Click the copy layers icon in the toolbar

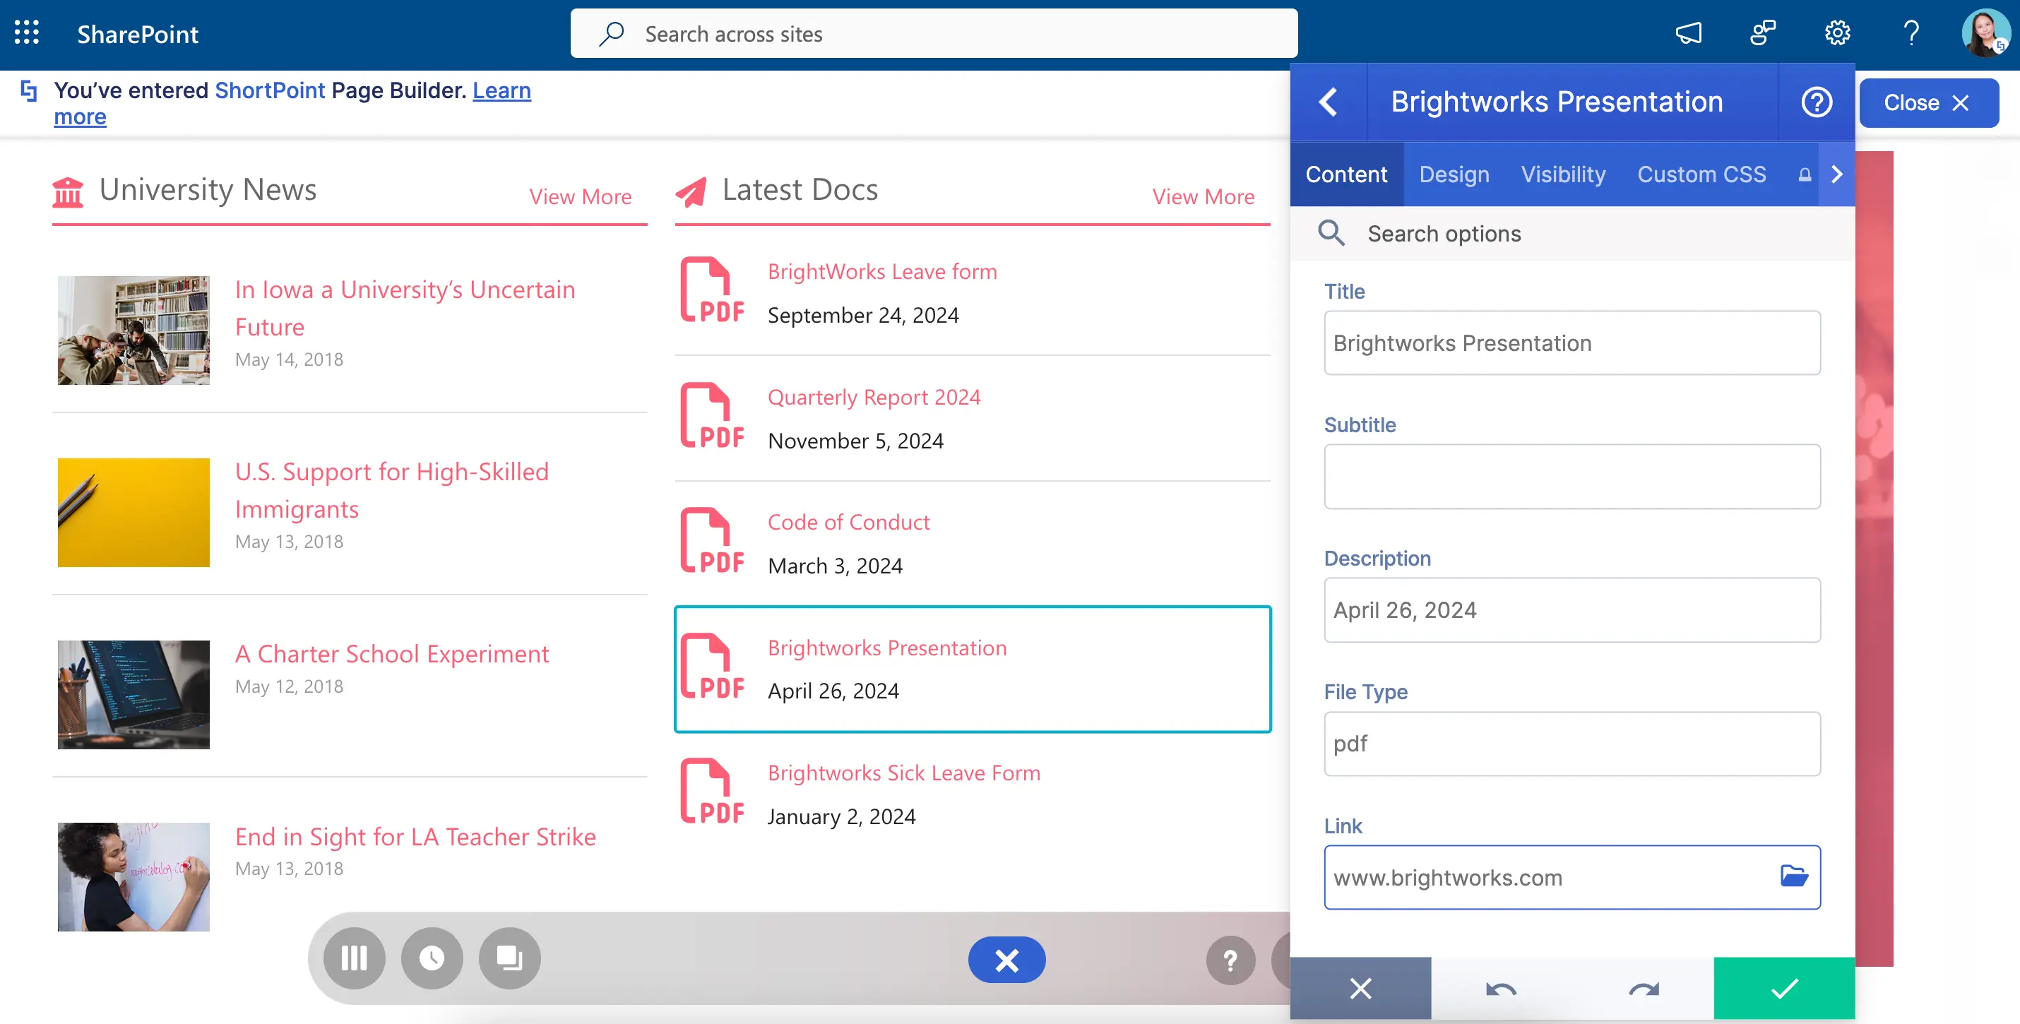[510, 958]
